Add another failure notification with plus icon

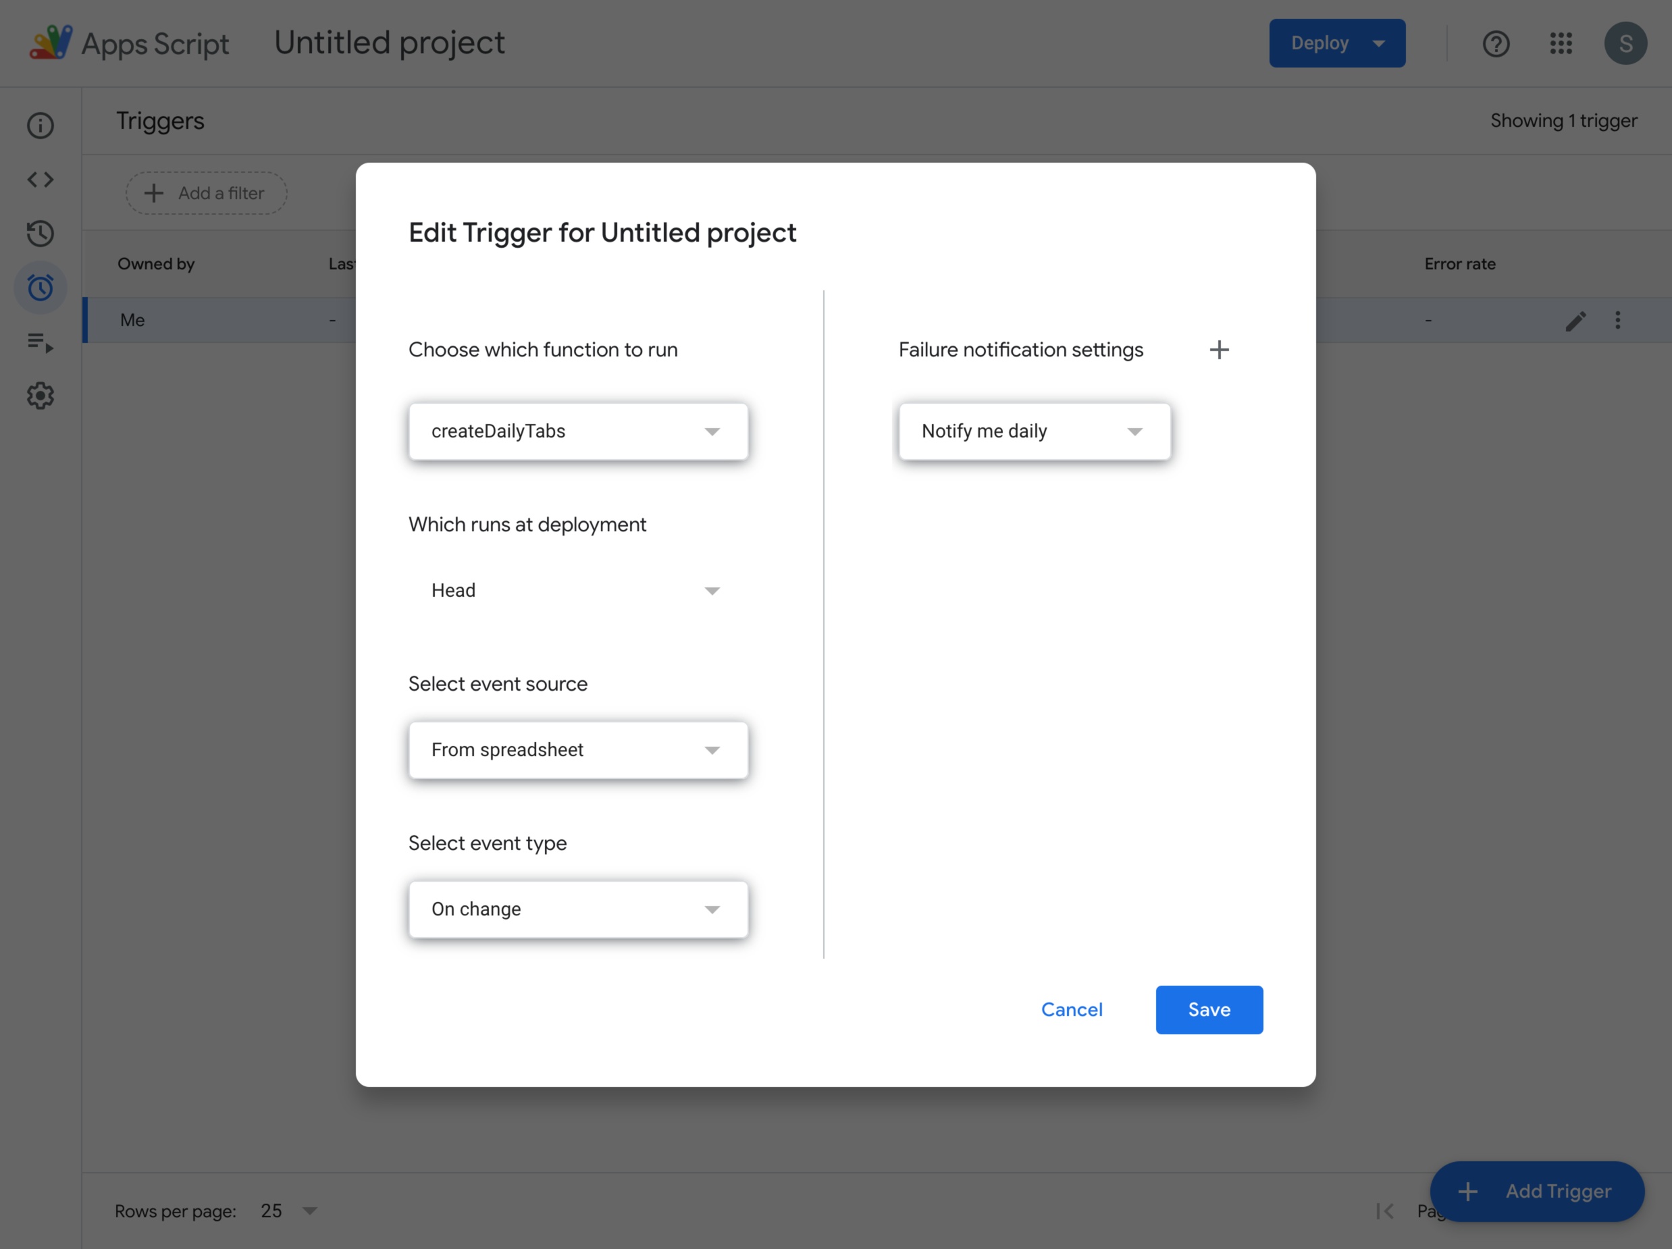1218,350
